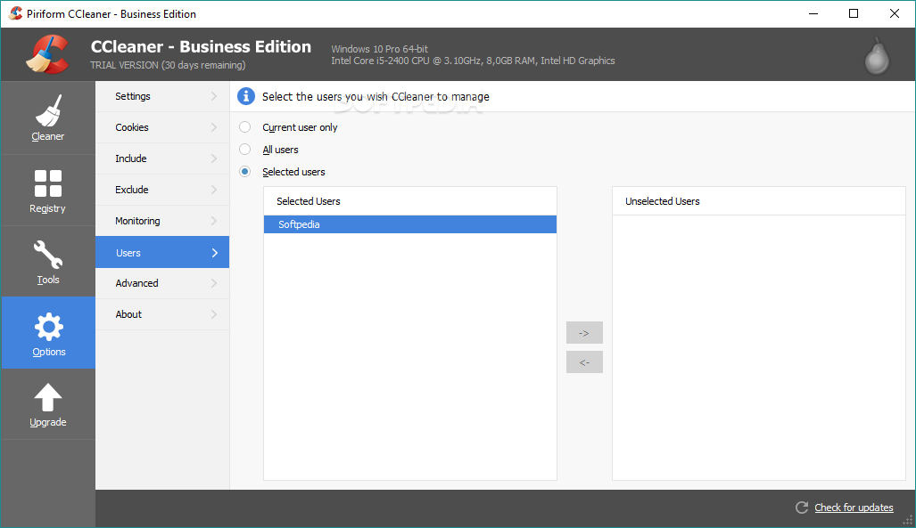Click the resize grip at window corner
This screenshot has width=916, height=528.
pos(908,521)
